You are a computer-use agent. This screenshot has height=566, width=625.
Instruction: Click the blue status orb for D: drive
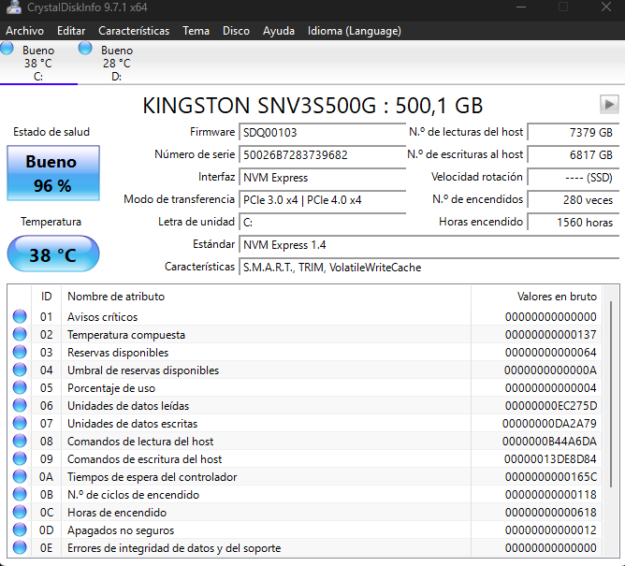click(85, 49)
